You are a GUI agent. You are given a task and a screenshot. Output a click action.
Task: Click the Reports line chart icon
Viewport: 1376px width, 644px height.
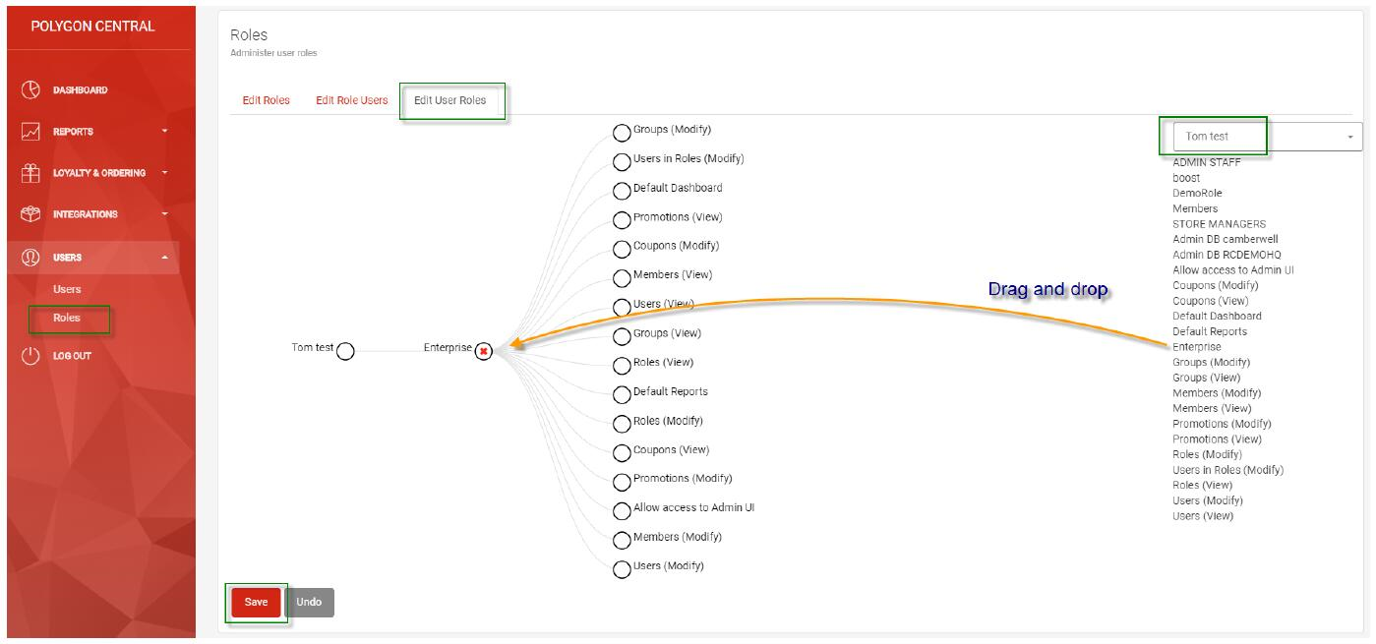[30, 131]
